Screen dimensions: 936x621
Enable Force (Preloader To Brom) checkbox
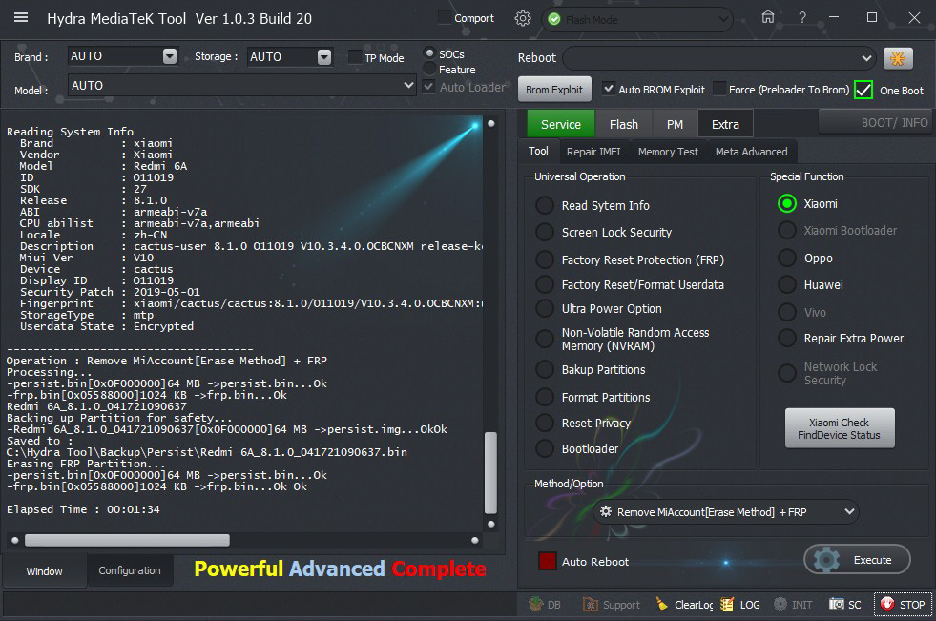tap(720, 89)
